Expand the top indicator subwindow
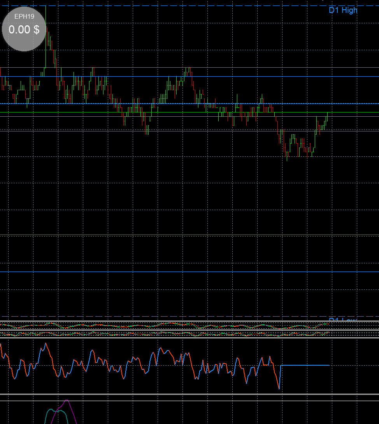 point(189,329)
